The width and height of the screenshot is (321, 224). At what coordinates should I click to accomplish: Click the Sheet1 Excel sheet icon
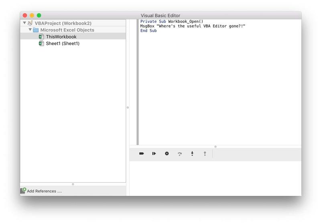click(x=41, y=43)
